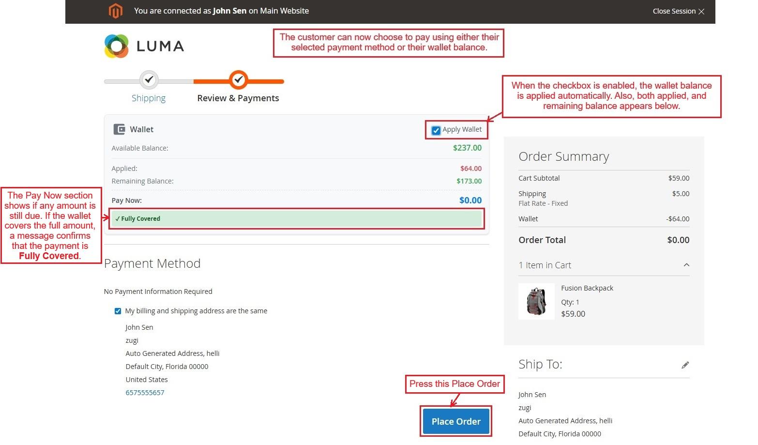Click the Luma store logo
Image resolution: width=758 pixels, height=445 pixels.
point(144,46)
